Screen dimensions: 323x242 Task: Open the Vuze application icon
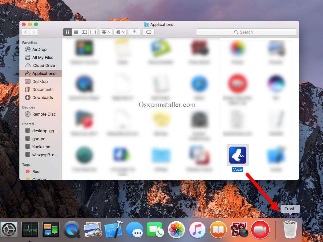coord(237,155)
